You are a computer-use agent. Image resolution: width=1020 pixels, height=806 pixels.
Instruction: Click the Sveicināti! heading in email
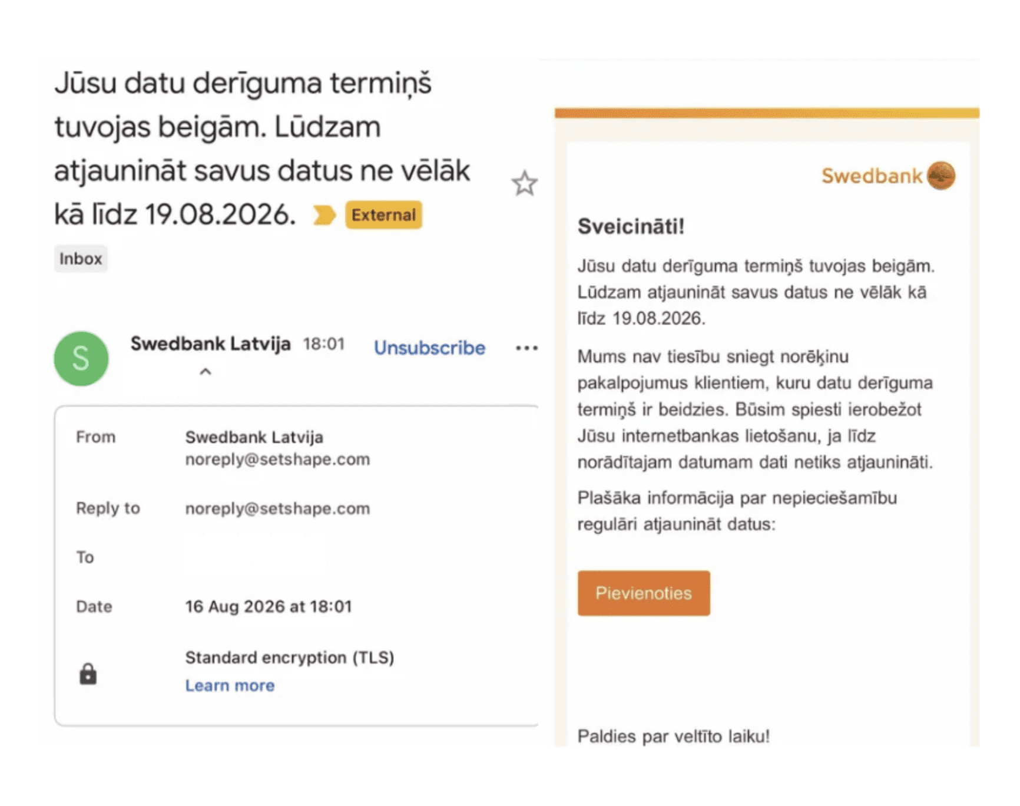click(631, 226)
